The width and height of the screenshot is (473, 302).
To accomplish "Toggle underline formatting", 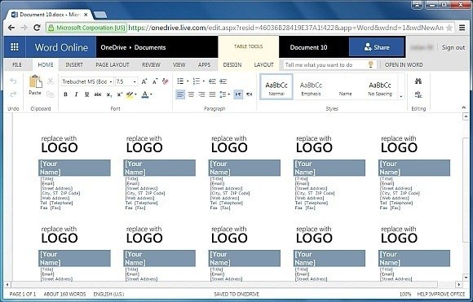I will tap(87, 94).
